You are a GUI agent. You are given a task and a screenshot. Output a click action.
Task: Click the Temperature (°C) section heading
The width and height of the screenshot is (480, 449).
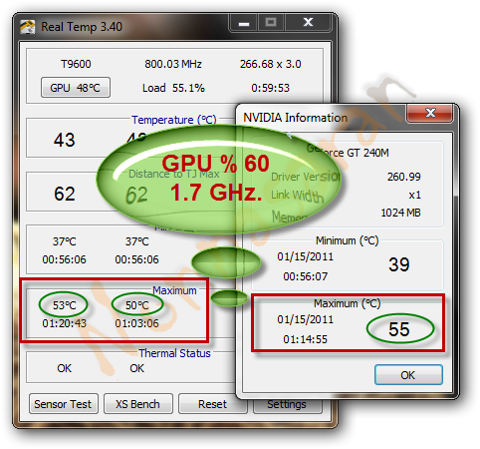174,120
